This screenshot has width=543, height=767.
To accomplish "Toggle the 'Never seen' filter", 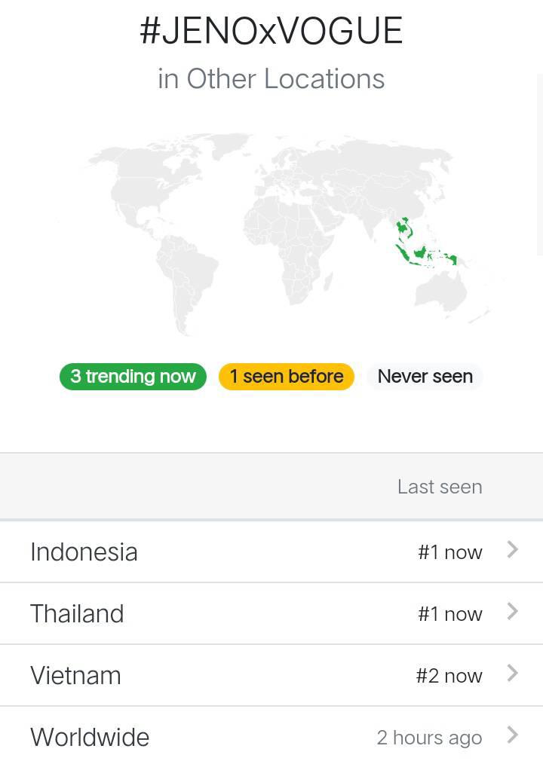I will [425, 377].
